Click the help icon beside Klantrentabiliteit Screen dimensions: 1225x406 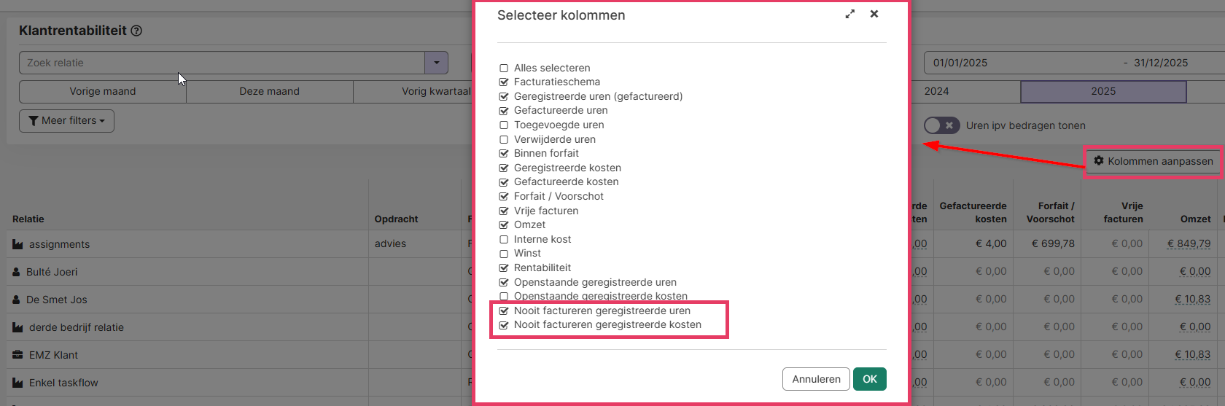(x=136, y=31)
